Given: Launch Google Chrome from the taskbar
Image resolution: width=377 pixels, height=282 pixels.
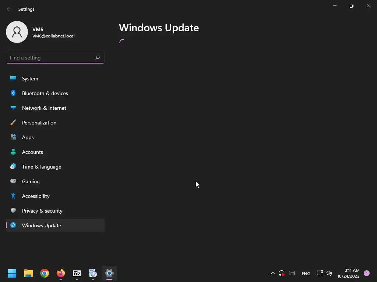Looking at the screenshot, I should pyautogui.click(x=45, y=273).
